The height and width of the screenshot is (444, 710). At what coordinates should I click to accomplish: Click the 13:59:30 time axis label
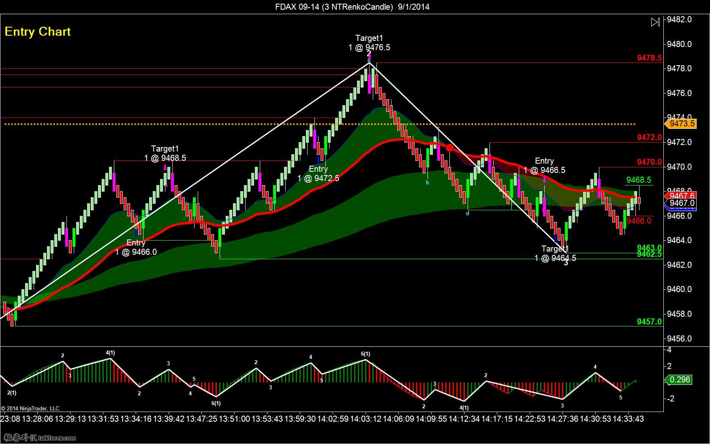point(300,419)
